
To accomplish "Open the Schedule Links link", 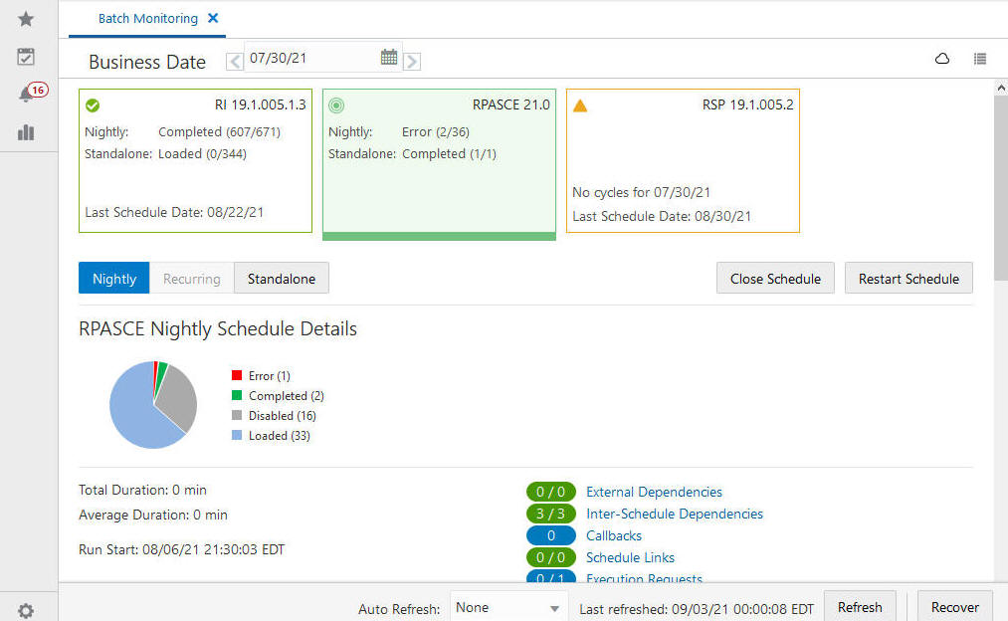I will click(x=630, y=557).
